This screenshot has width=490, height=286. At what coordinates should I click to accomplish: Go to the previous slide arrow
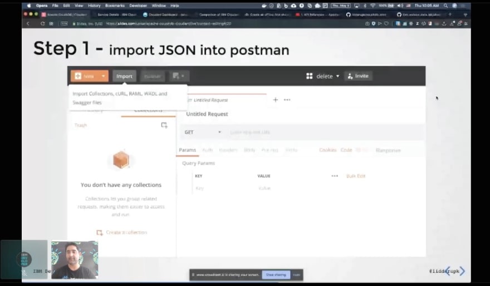pos(448,271)
